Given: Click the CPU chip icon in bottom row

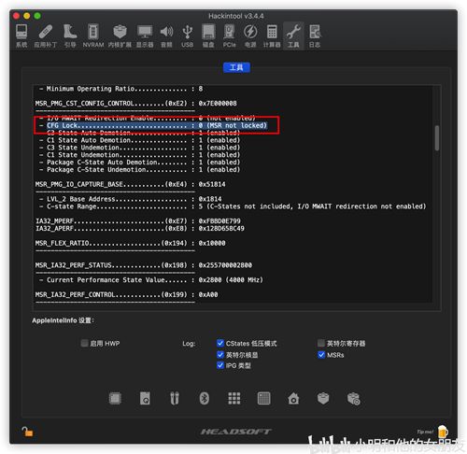Looking at the screenshot, I should (x=115, y=398).
